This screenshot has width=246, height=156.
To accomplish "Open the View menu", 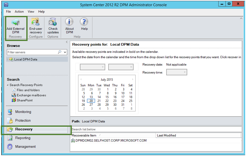I will 31,12.
